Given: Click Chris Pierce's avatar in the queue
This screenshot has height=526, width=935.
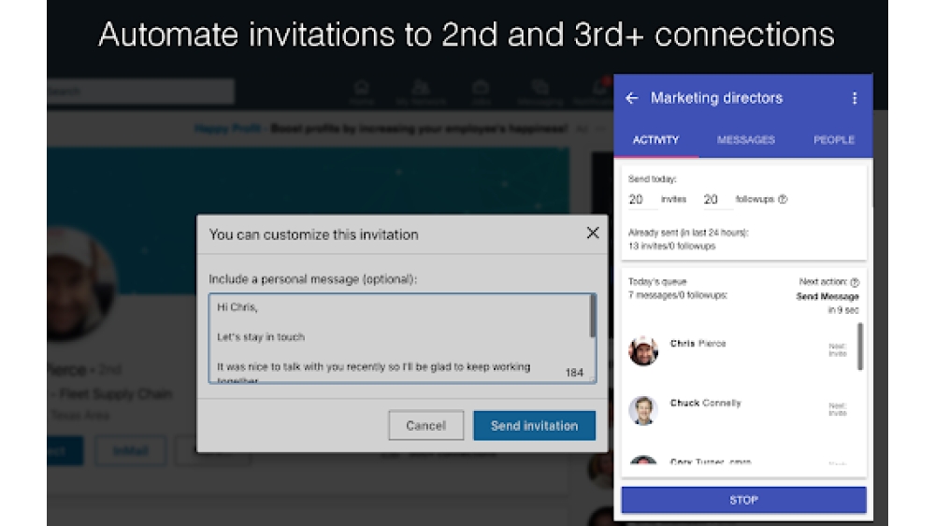Looking at the screenshot, I should pyautogui.click(x=643, y=350).
